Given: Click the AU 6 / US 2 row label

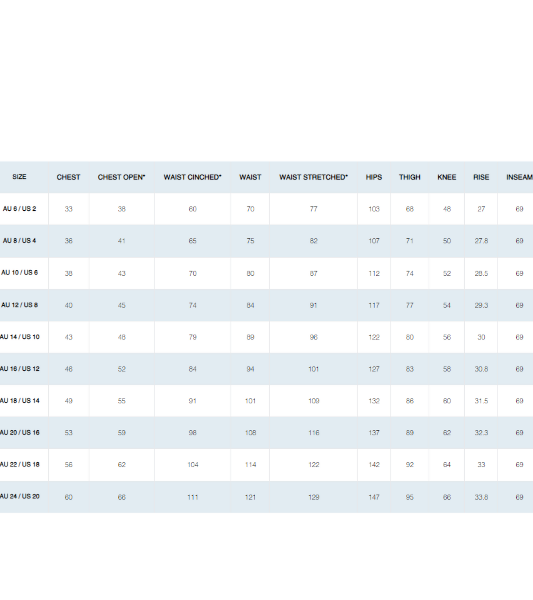Looking at the screenshot, I should point(19,208).
